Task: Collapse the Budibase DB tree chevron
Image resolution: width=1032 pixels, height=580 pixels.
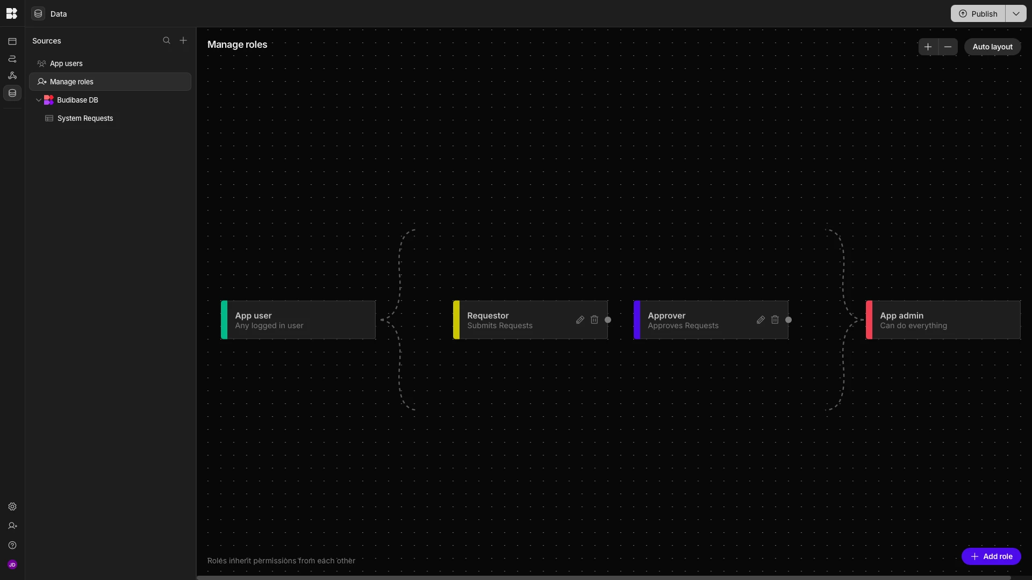Action: click(x=39, y=100)
